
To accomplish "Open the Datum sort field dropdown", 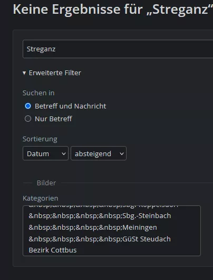I will pos(45,153).
